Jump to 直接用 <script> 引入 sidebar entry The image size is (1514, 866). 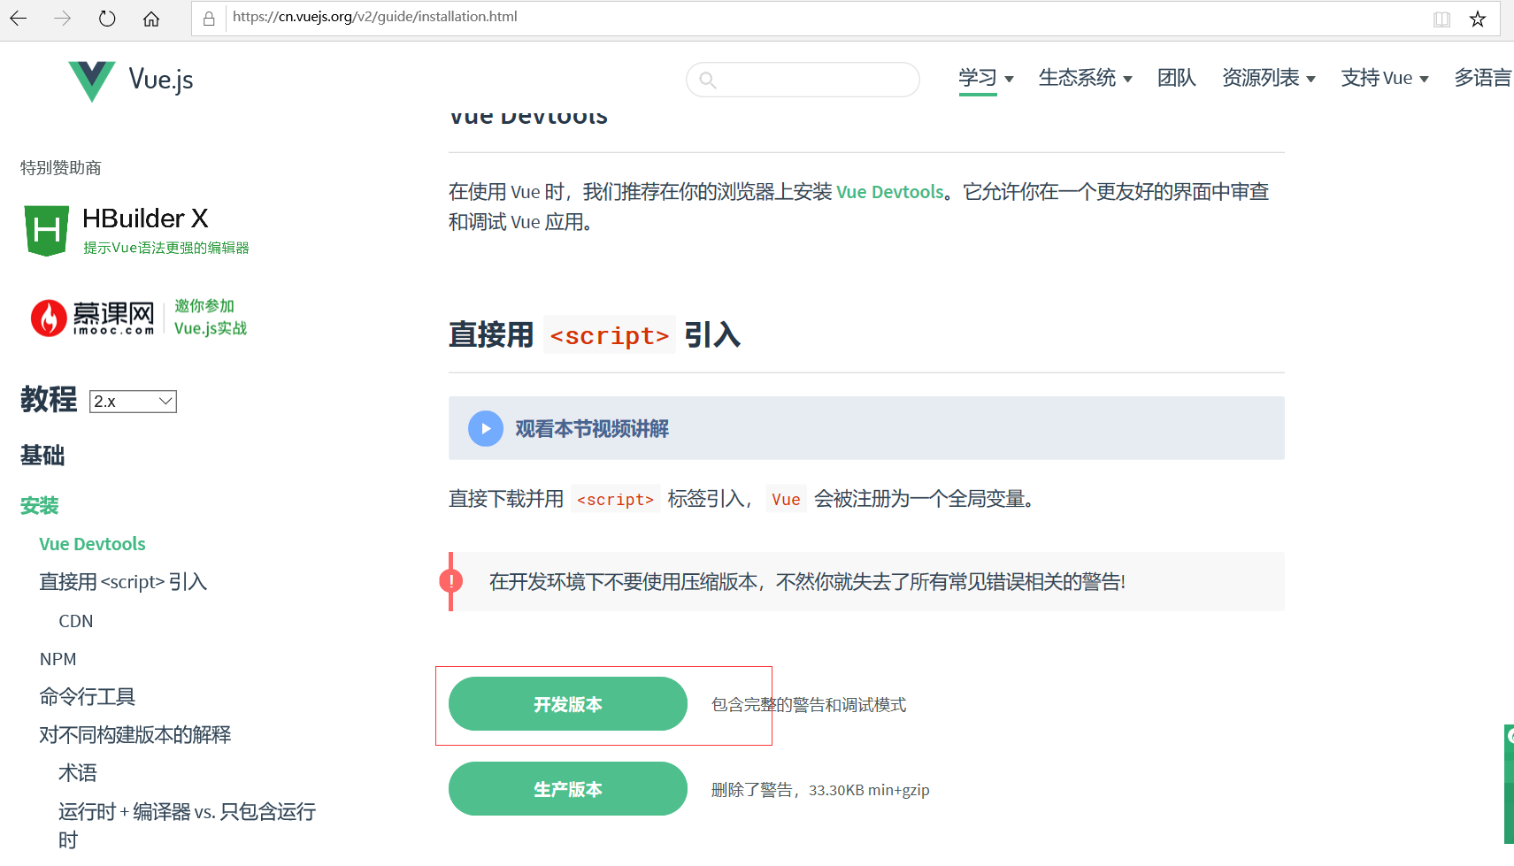123,582
